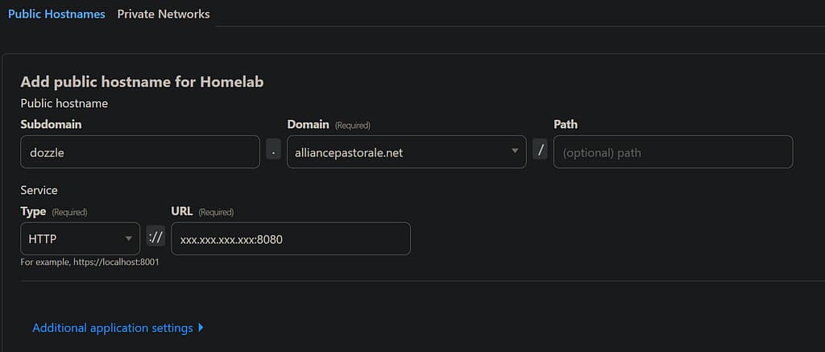Focus the optional Path input field
This screenshot has width=825, height=352.
pos(673,151)
